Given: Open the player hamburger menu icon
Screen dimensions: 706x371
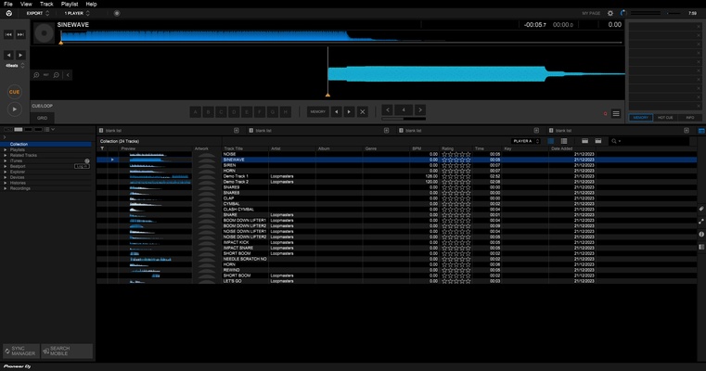Looking at the screenshot, I should (616, 114).
